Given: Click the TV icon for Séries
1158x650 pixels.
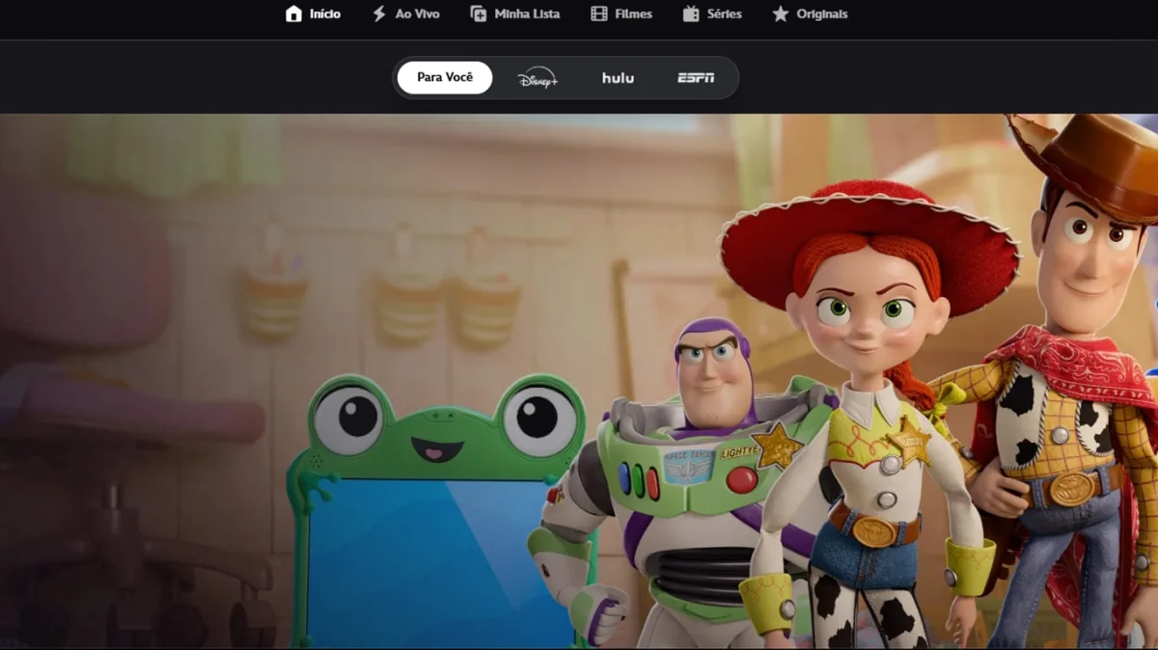Looking at the screenshot, I should click(691, 14).
